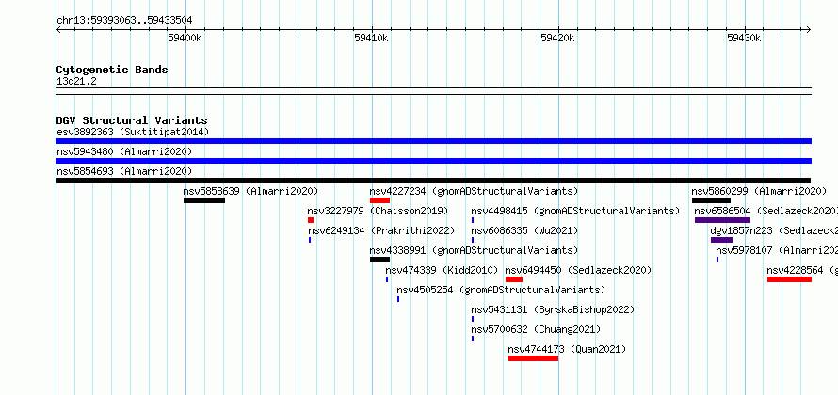
Task: Click nsv6249134 (Prakrithi2022) label
Action: pyautogui.click(x=381, y=230)
